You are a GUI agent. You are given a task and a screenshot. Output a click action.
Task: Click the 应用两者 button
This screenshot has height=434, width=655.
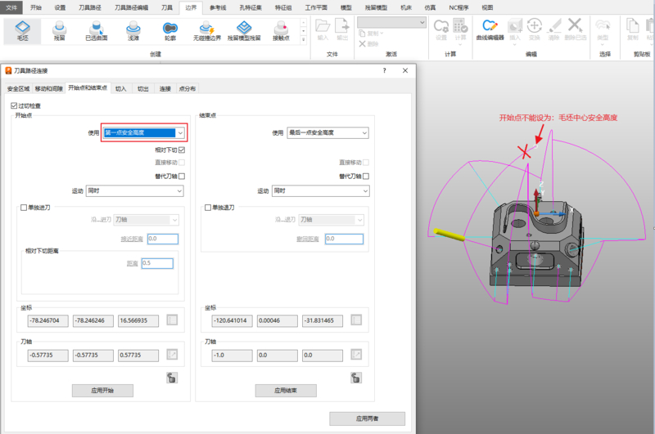tap(367, 418)
